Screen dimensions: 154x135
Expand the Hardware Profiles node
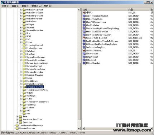pos(17,120)
